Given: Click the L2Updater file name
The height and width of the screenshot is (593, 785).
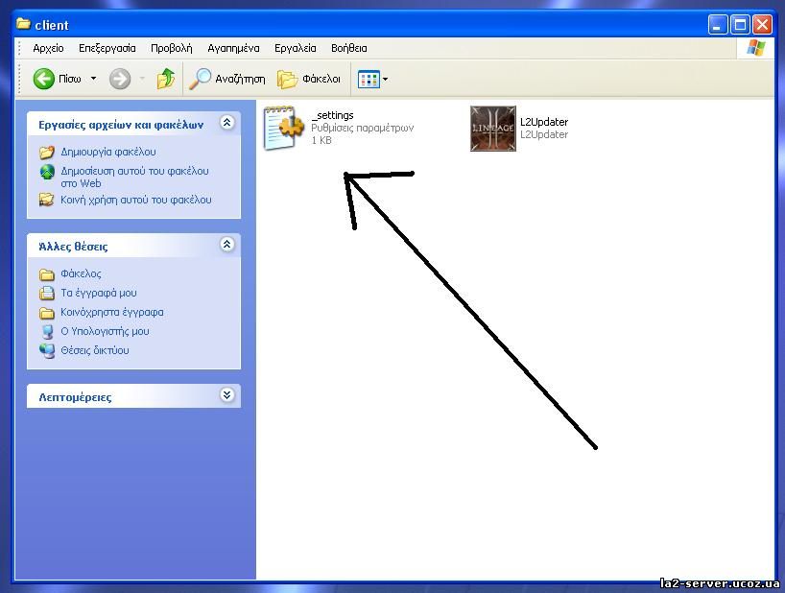Looking at the screenshot, I should coord(544,122).
